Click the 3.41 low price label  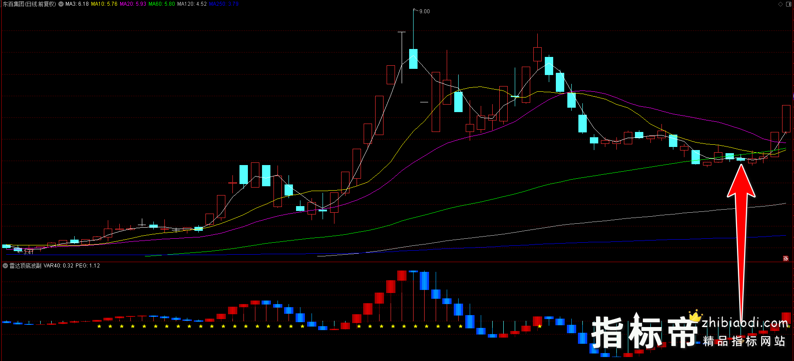(x=28, y=252)
